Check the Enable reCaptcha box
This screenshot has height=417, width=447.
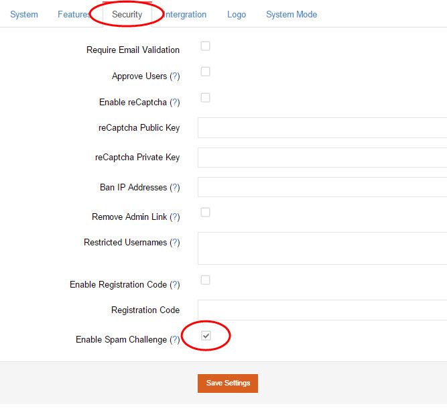tap(205, 98)
